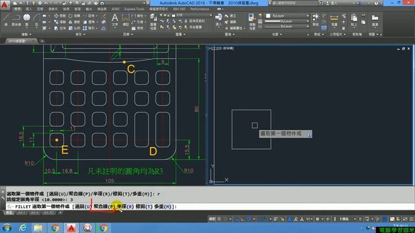Screen dimensions: 415x233
Task: Switch to the A4-1 layout tab
Action: coord(21,213)
